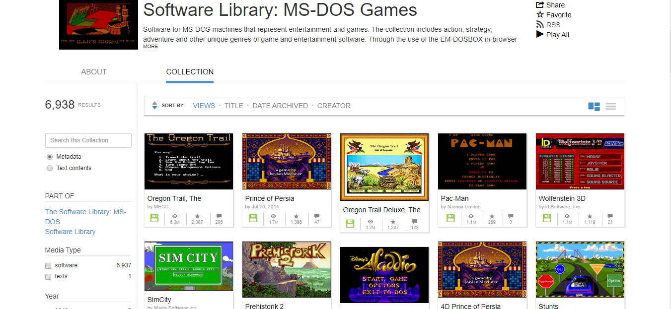Check the texts media type checkbox

pyautogui.click(x=48, y=276)
